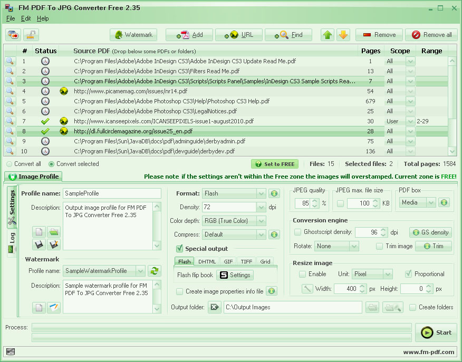Click the output folder browse icon
462x362 pixels.
point(372,307)
